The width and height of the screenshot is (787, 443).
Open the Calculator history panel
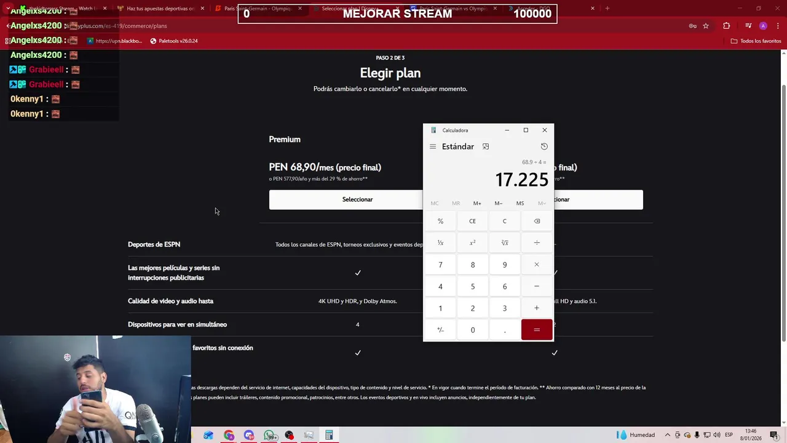coord(544,146)
